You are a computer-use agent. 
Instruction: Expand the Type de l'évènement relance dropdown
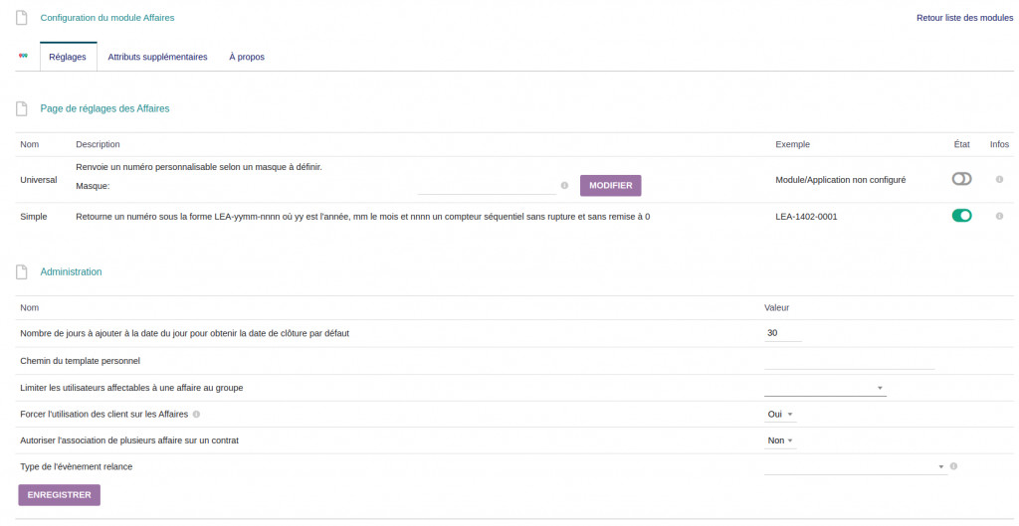pos(856,466)
